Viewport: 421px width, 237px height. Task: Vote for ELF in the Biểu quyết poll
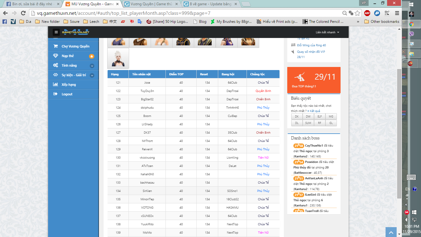[320, 117]
